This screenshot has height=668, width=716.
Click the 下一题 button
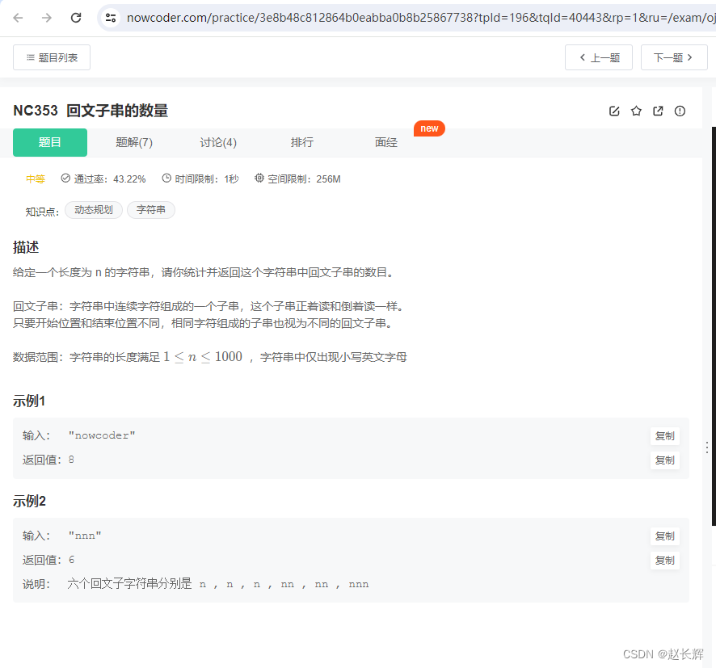click(x=674, y=57)
